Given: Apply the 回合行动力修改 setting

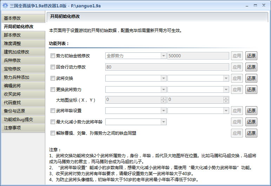Looking at the screenshot, I should tap(237, 67).
